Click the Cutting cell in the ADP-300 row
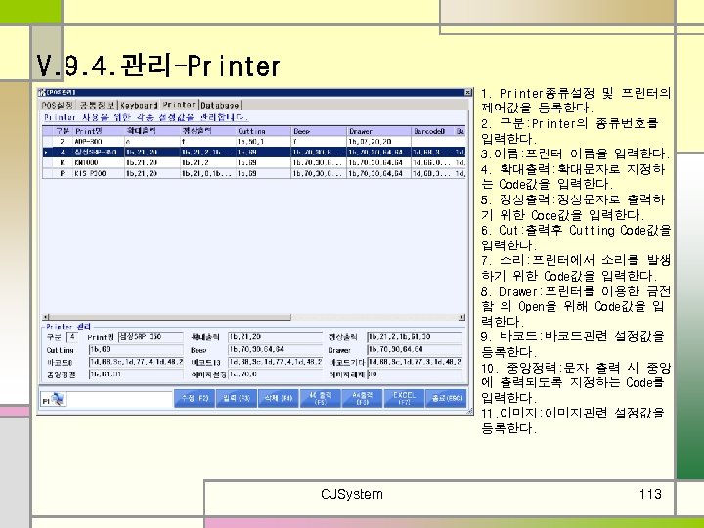The image size is (704, 528). (x=264, y=142)
